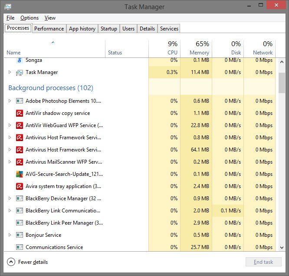Viewport: 289px width, 276px height.
Task: Click the AntiVir WebGuard WFP Service icon
Action: click(20, 125)
